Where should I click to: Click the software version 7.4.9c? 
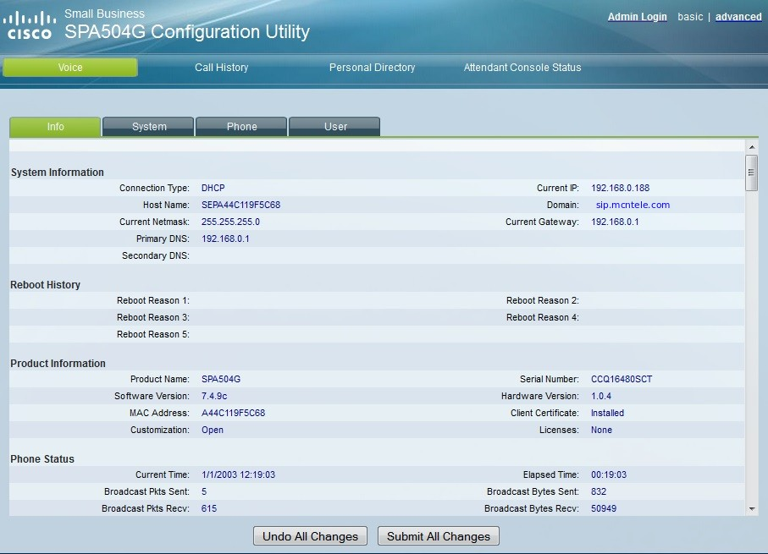(x=214, y=396)
